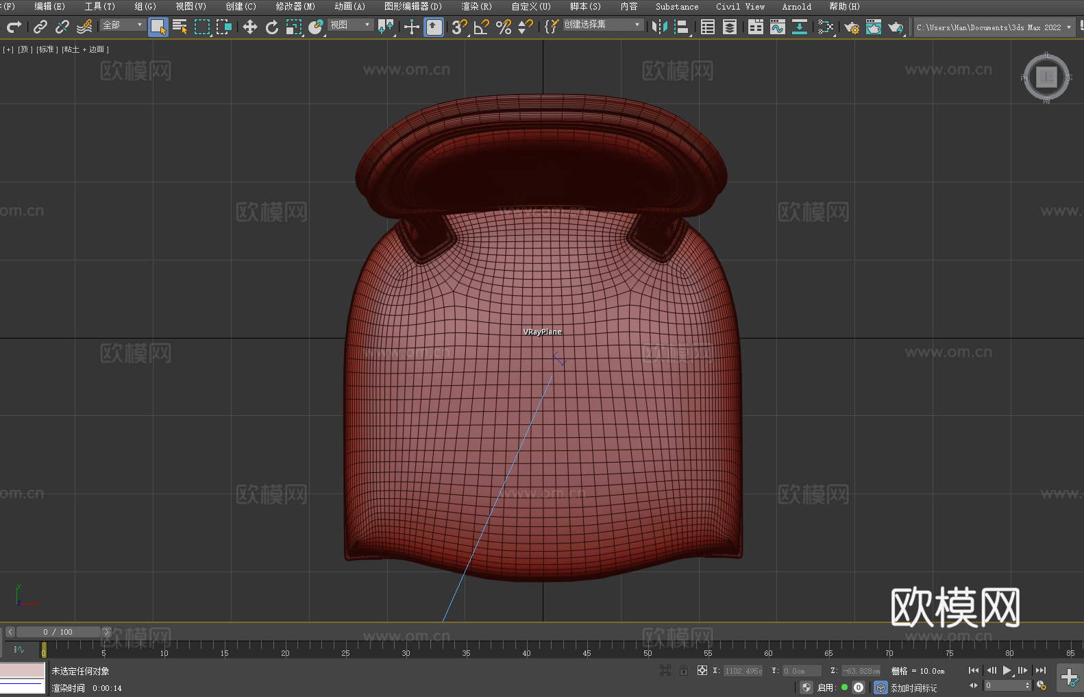
Task: Select the Link objects tool
Action: pos(40,27)
